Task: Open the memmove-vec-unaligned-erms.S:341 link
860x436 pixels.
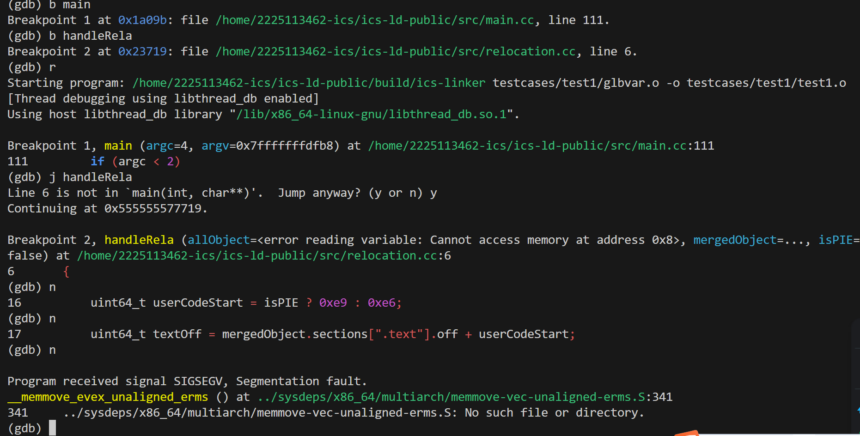Action: 464,397
